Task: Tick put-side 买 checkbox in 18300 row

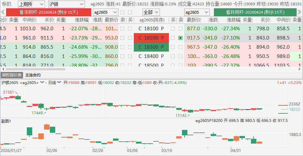Action: pos(173,47)
